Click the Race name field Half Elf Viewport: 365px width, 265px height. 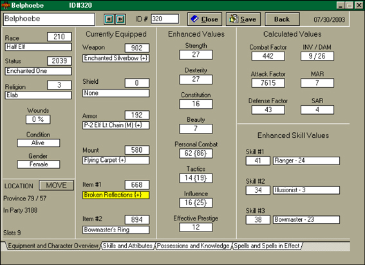pos(38,47)
